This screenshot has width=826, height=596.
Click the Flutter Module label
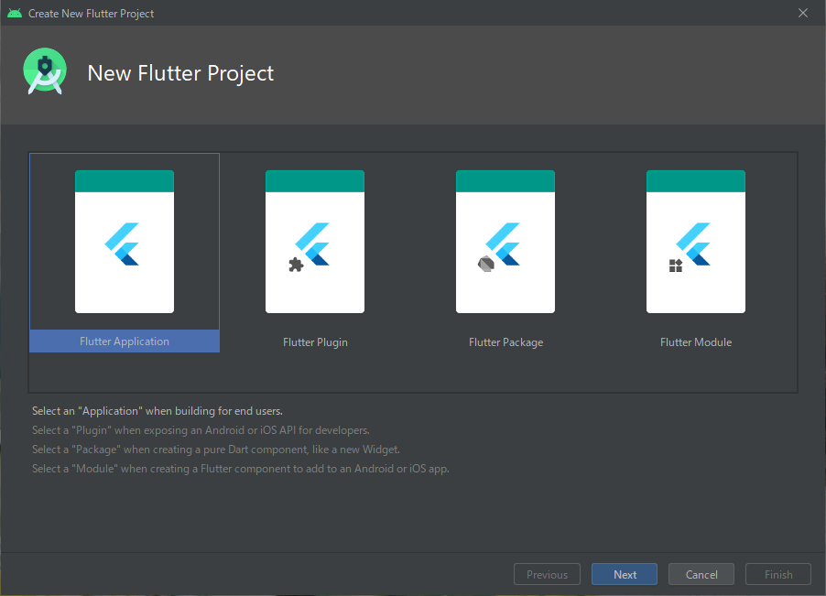pos(696,342)
